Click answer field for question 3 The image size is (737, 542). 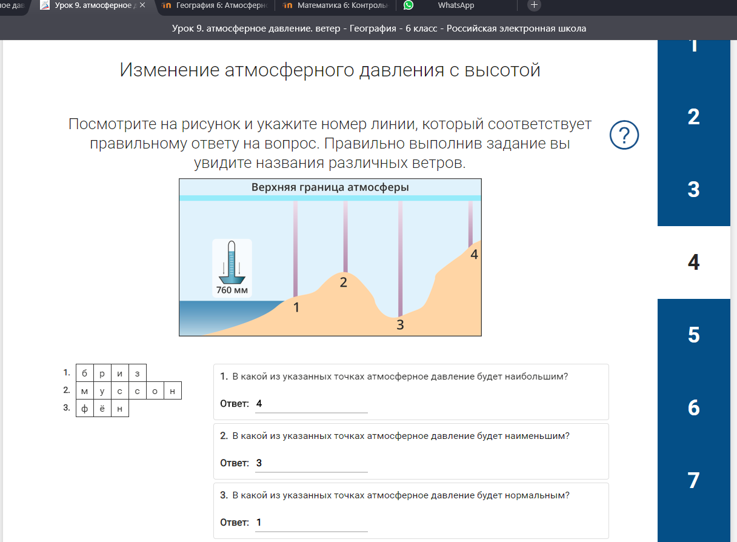pos(312,523)
